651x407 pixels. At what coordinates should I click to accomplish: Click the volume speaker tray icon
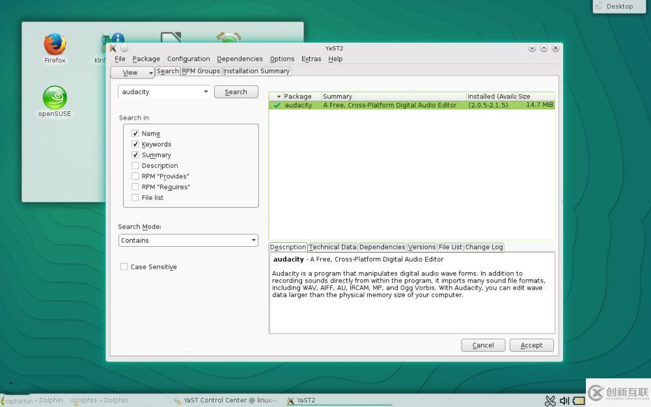[x=564, y=400]
